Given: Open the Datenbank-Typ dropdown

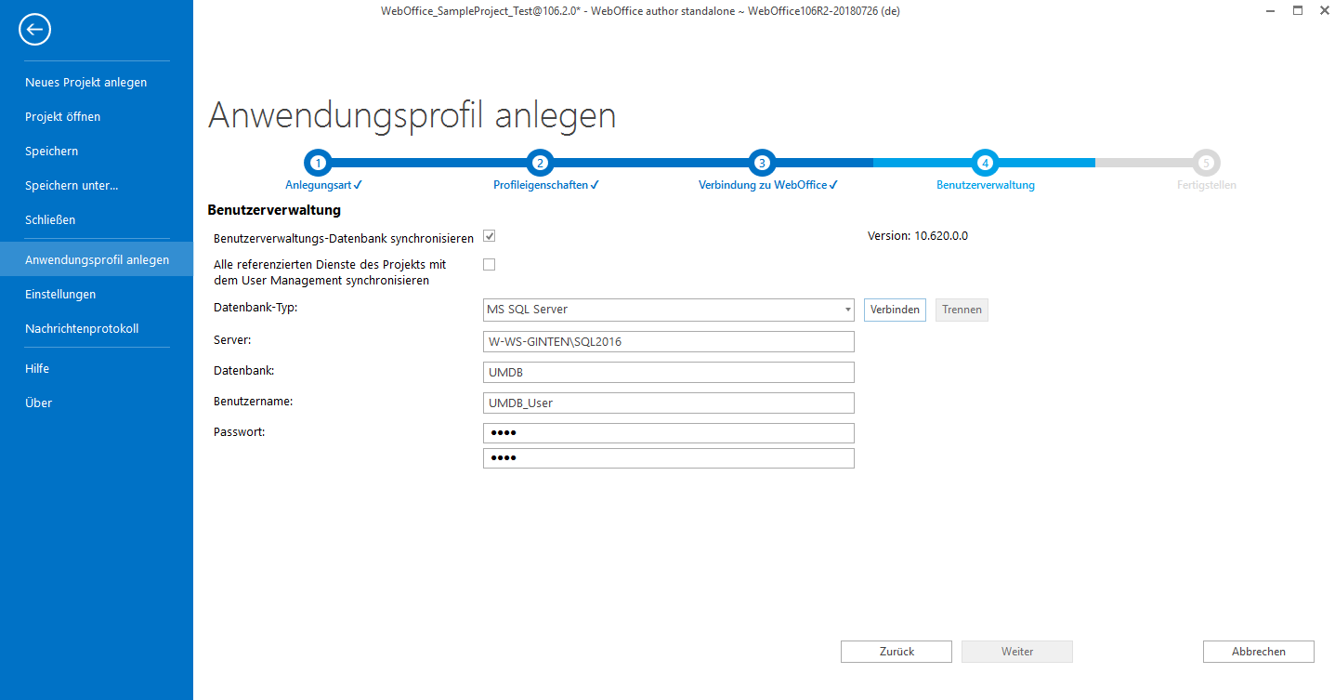Looking at the screenshot, I should (x=846, y=310).
